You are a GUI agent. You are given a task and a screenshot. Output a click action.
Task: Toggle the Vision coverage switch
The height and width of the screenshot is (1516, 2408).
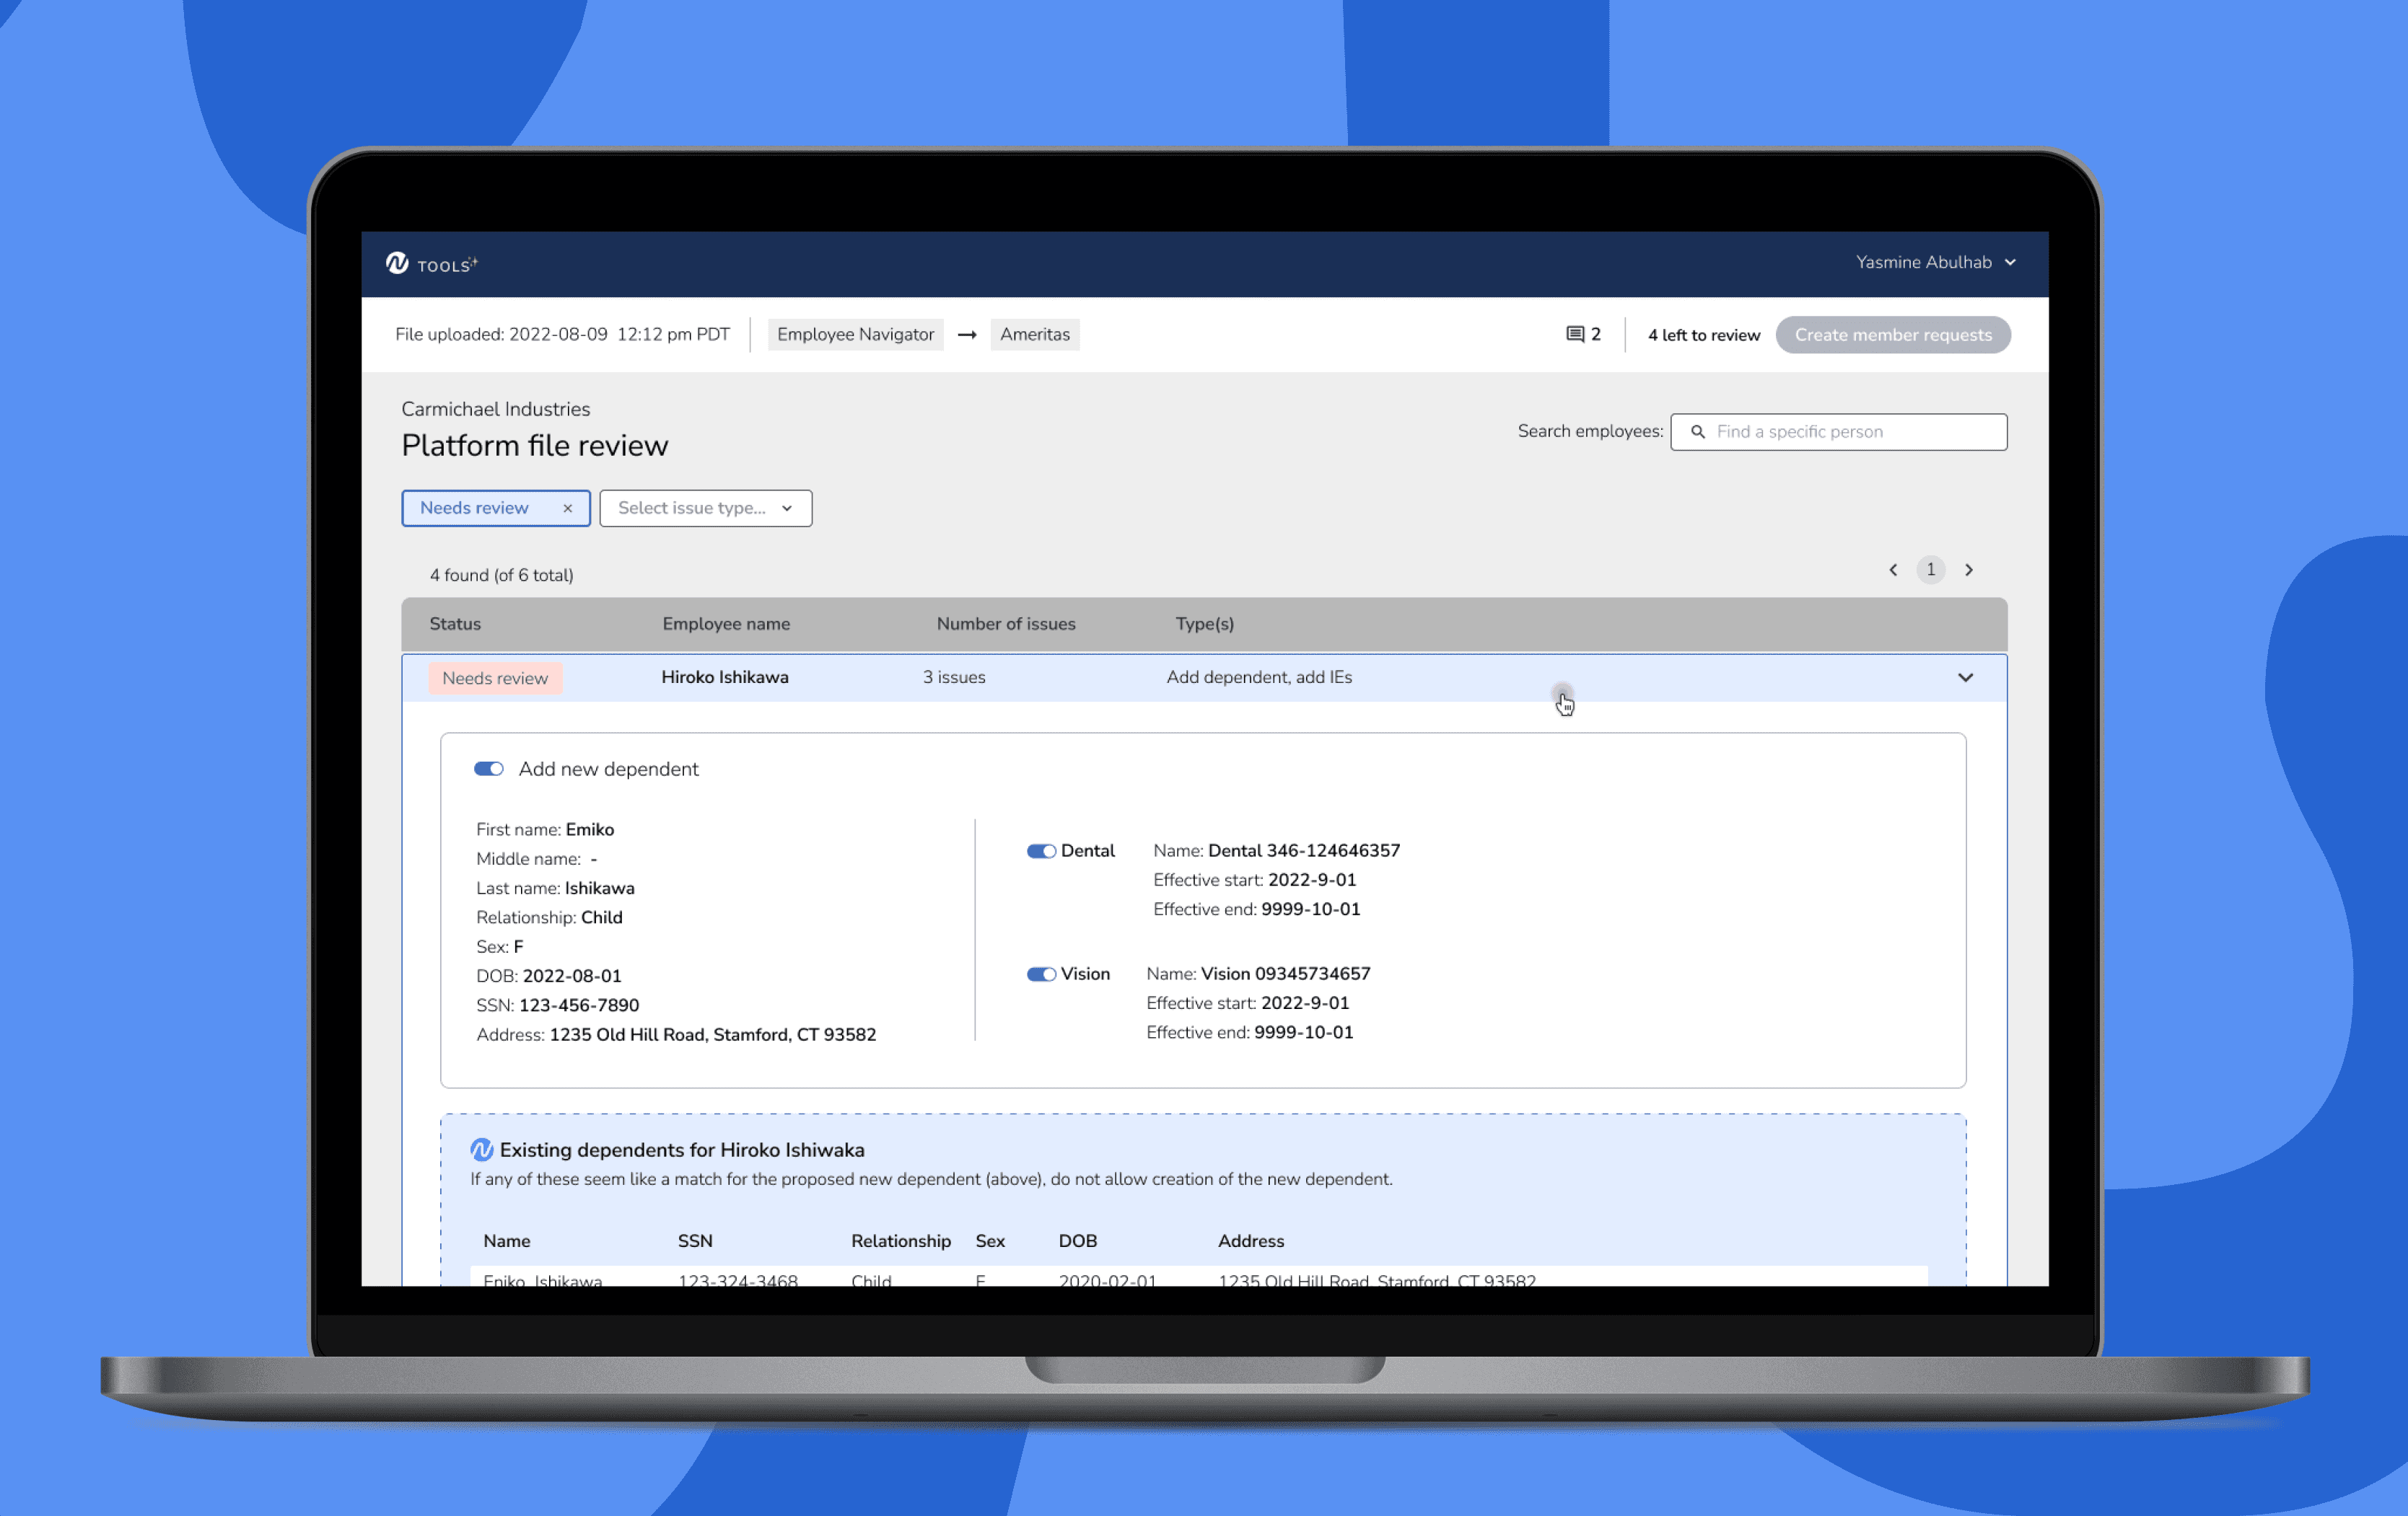[1041, 974]
